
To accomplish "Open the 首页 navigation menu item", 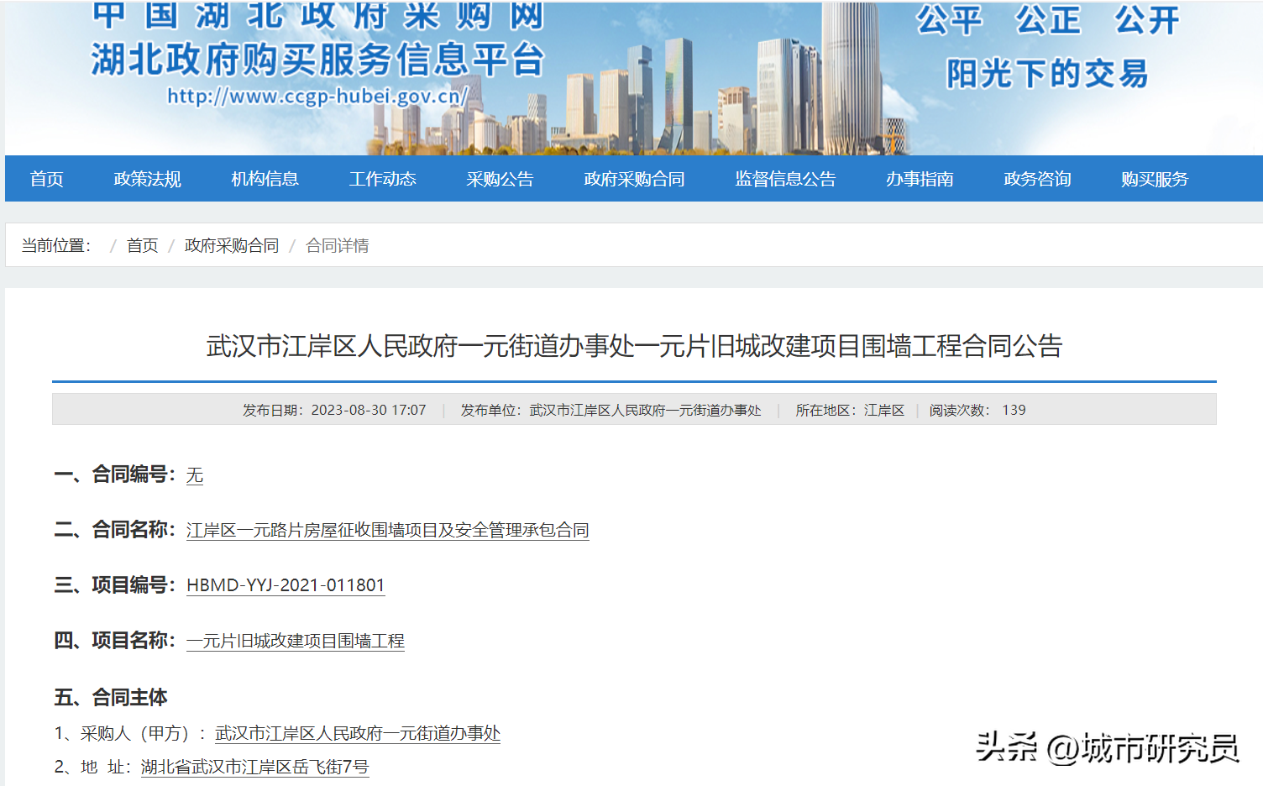I will tap(47, 179).
